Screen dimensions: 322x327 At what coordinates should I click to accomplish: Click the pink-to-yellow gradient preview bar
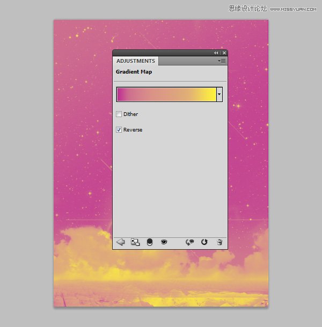point(166,95)
